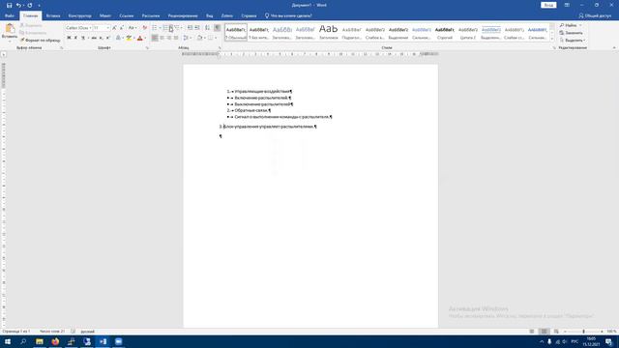Screen dimensions: 619x348
Task: Open Firefox from the taskbar
Action: pyautogui.click(x=55, y=341)
